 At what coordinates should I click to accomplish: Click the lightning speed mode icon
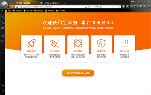(x=92, y=7)
